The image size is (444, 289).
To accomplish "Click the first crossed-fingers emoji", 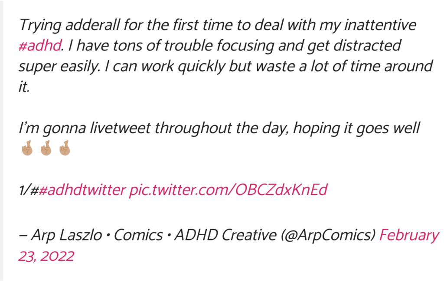I will [x=27, y=148].
